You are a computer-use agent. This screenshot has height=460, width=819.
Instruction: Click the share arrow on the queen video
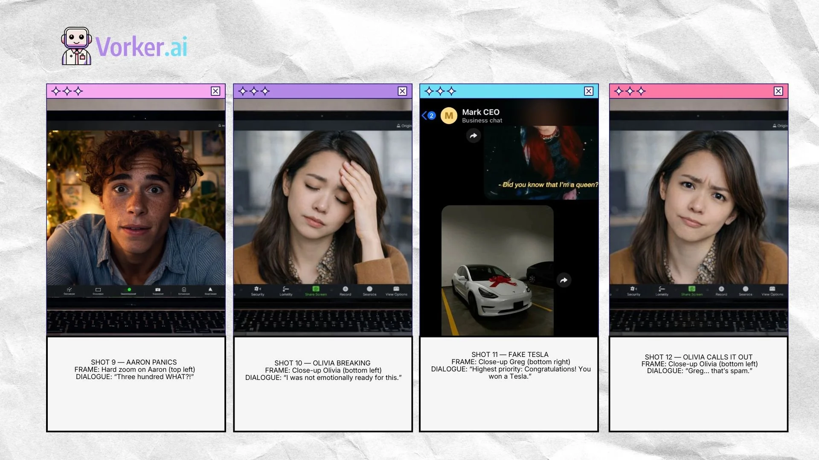pyautogui.click(x=473, y=135)
